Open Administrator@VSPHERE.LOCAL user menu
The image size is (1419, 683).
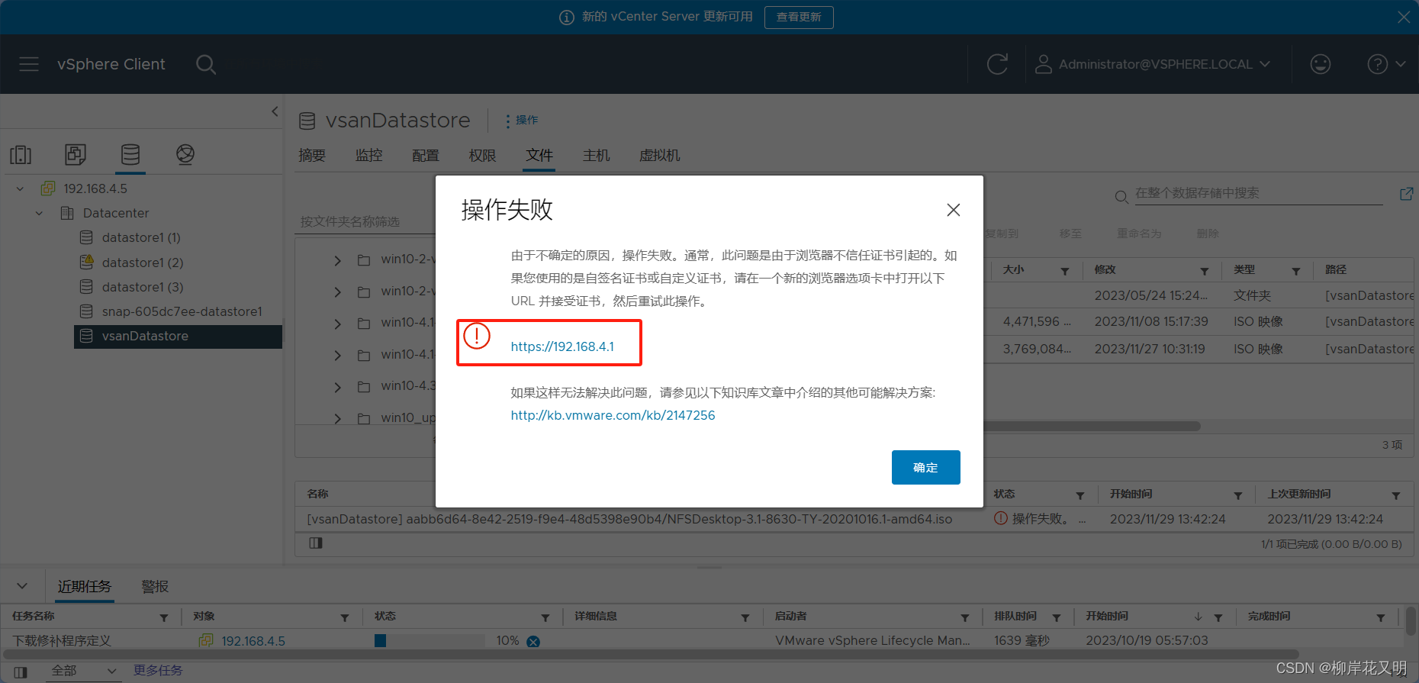coord(1153,64)
